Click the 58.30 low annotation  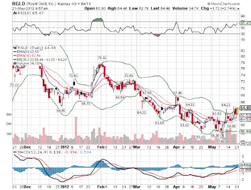215,136
